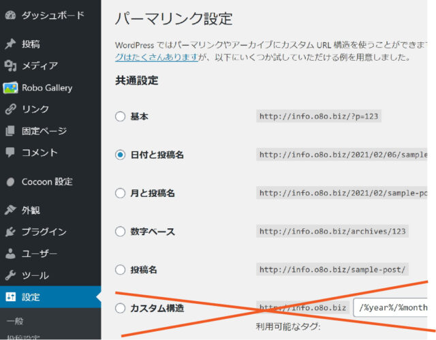Click the Plugins plug icon
436x340 pixels.
point(10,232)
